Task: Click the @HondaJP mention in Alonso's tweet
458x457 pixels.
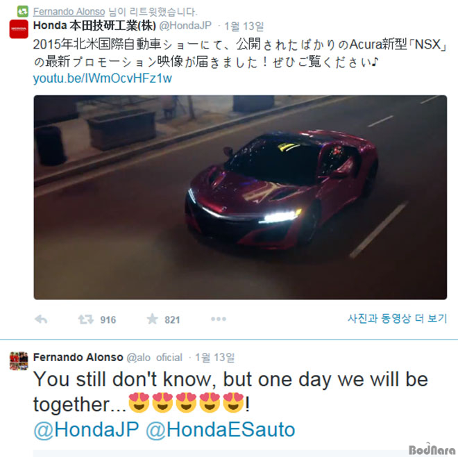Action: (86, 429)
